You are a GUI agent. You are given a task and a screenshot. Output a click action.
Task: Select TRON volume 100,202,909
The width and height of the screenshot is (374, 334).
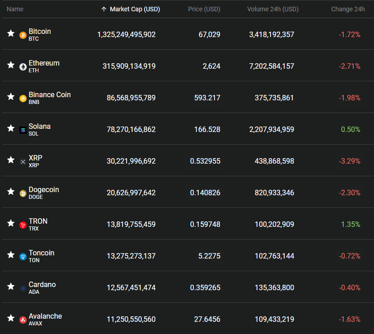[274, 224]
